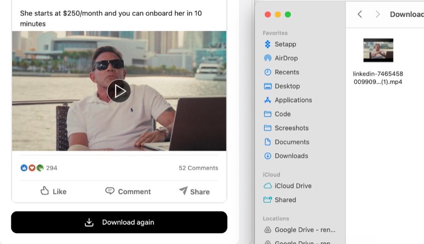Click the post text about $250/month

pyautogui.click(x=111, y=18)
